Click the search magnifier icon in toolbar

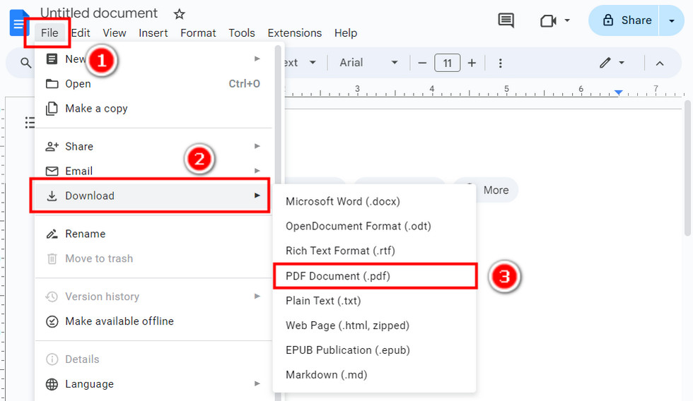coord(26,63)
